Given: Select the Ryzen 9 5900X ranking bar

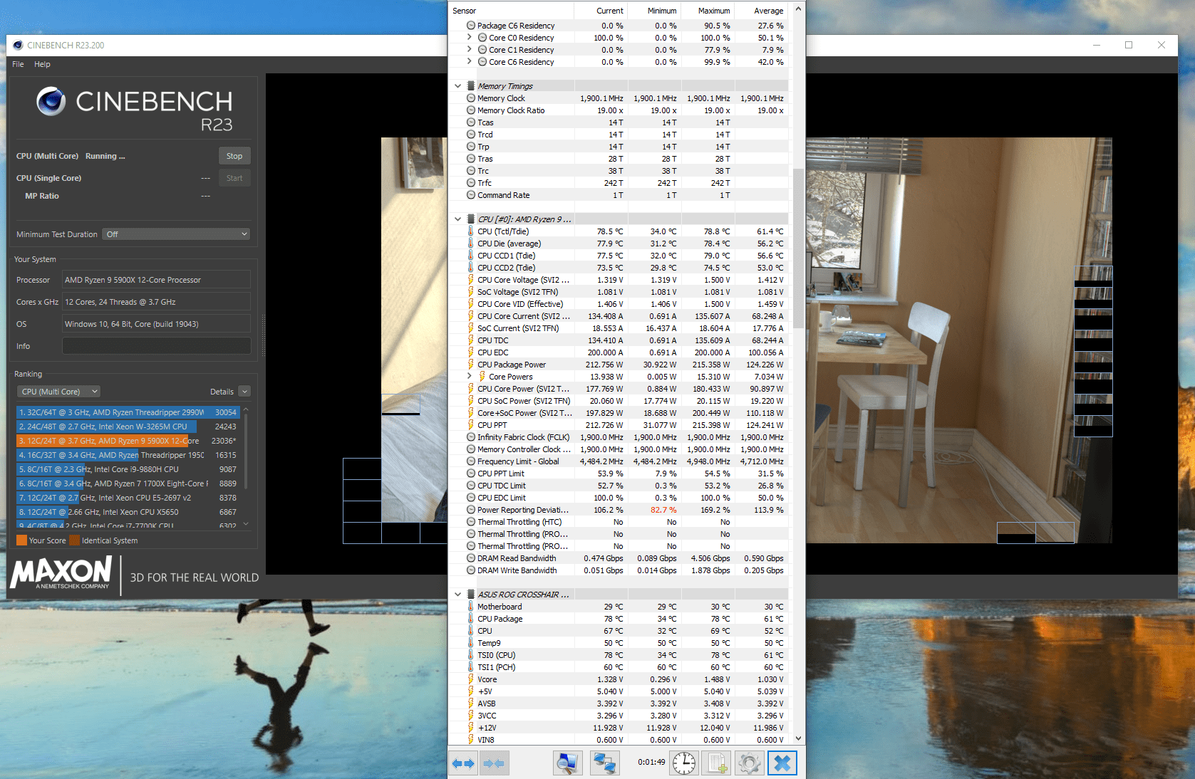Looking at the screenshot, I should click(x=128, y=441).
